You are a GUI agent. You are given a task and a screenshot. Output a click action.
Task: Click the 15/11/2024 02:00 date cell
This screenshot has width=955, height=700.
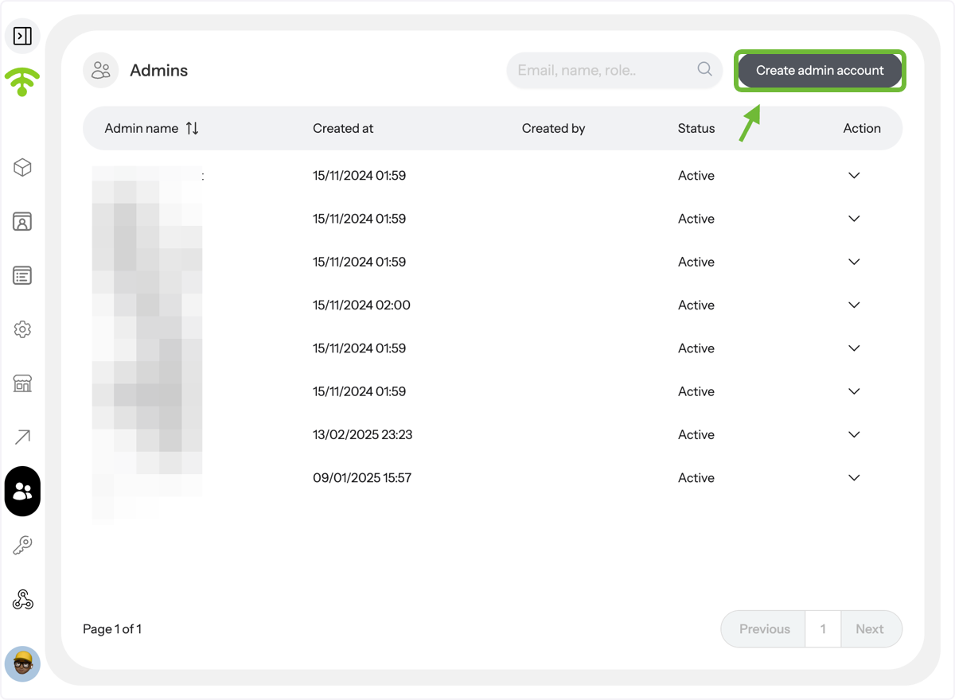361,305
